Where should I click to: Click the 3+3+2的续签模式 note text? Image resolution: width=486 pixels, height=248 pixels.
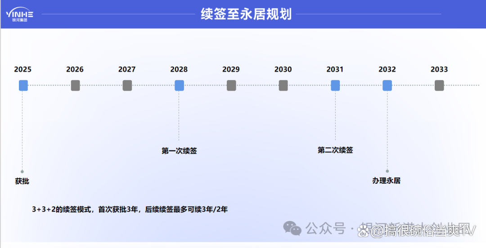pos(130,210)
